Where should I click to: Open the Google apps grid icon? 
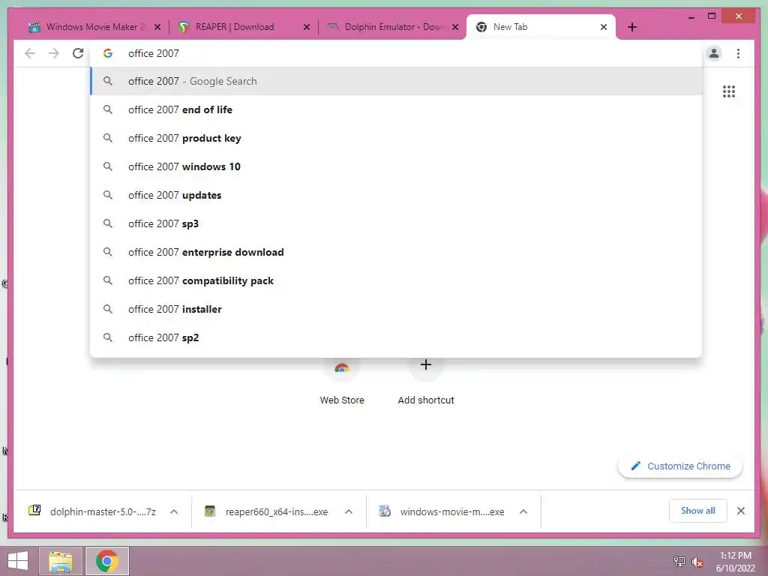(x=729, y=91)
